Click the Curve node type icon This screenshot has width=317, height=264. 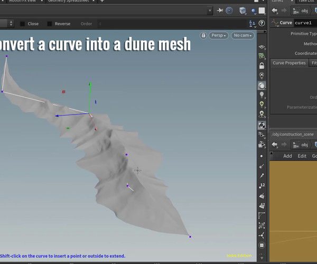[x=275, y=23]
